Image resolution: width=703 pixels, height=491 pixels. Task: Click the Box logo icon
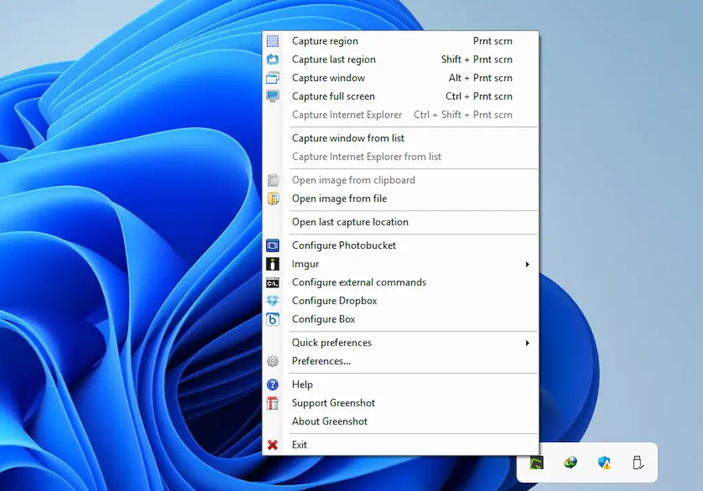coord(273,319)
